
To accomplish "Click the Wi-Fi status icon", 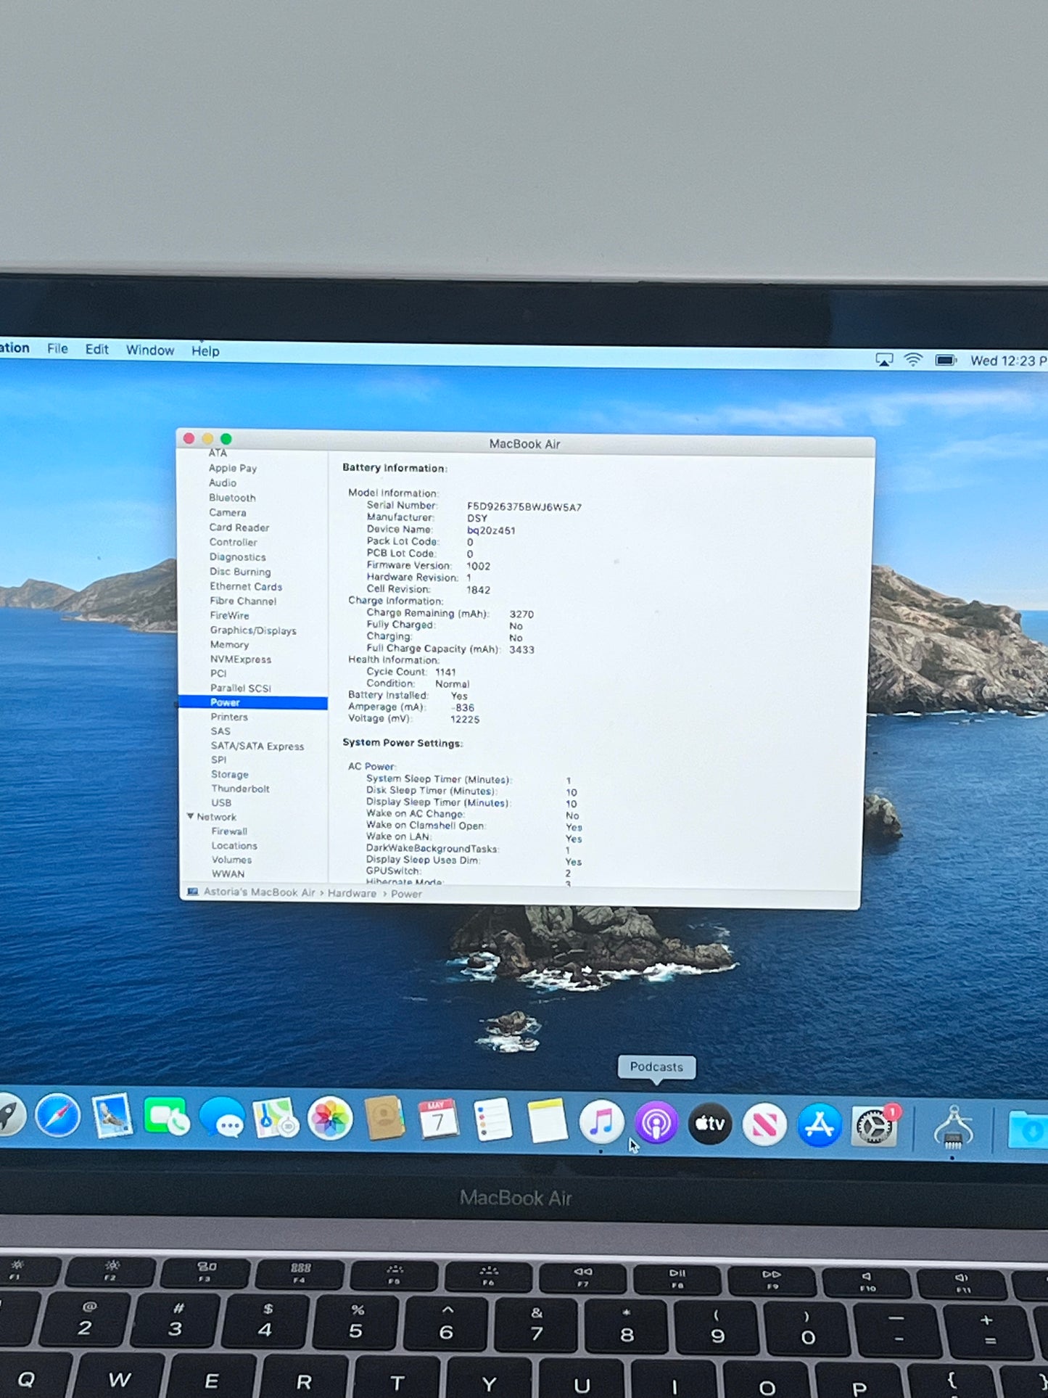I will [913, 360].
